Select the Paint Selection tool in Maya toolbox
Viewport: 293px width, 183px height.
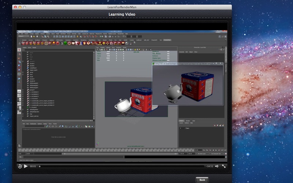coord(19,58)
